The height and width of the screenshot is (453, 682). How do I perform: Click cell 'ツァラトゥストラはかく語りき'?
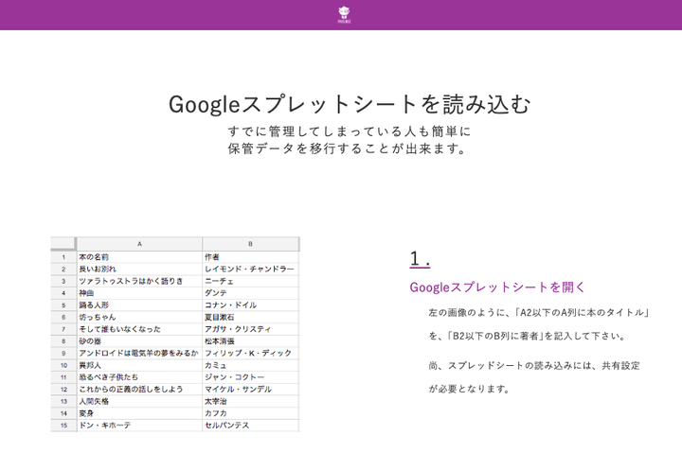pos(139,281)
